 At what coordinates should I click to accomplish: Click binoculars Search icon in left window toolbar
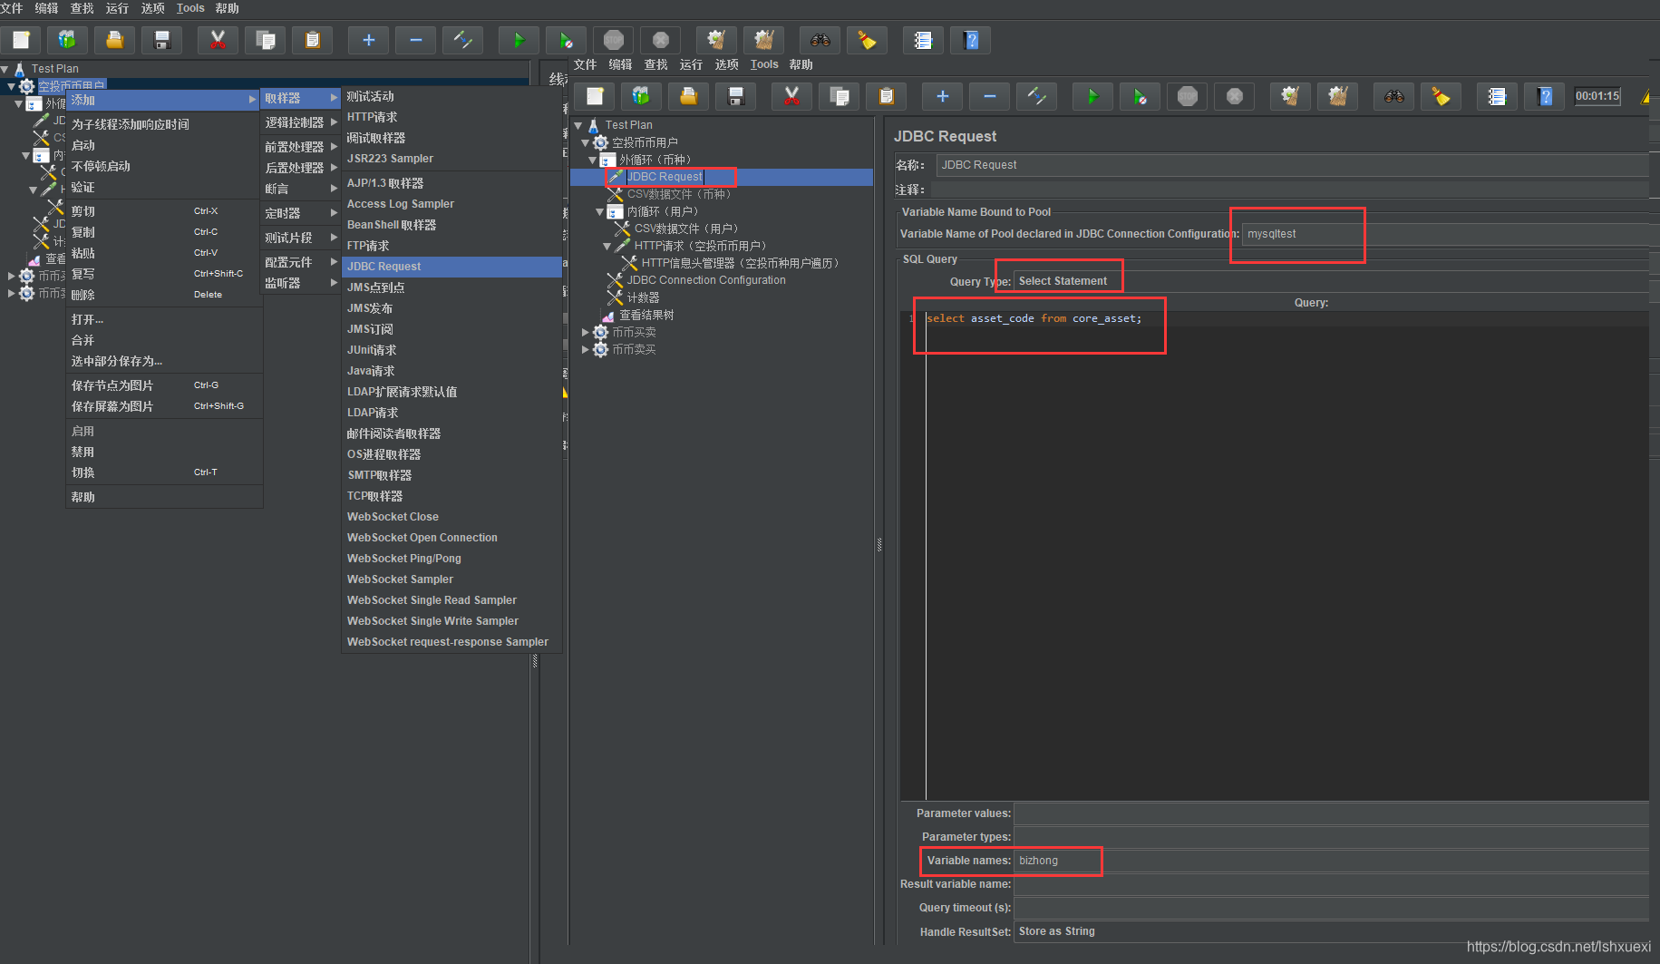click(x=820, y=40)
